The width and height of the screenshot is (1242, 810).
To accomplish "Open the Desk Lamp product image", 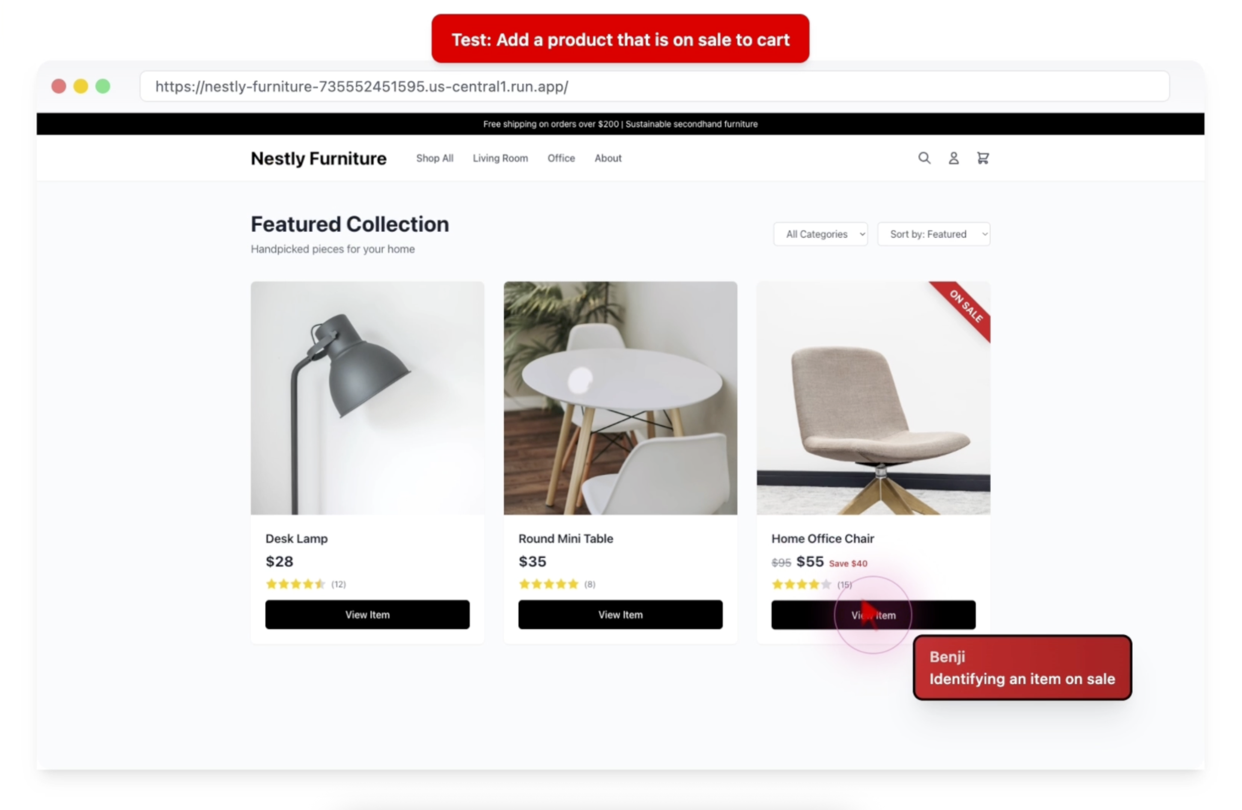I will pyautogui.click(x=367, y=398).
